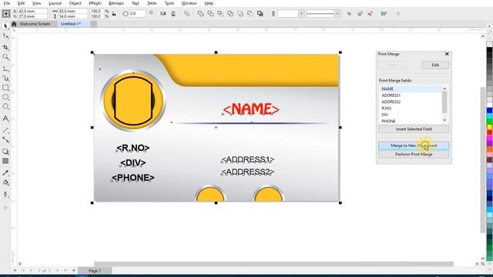Image resolution: width=493 pixels, height=277 pixels.
Task: Click the Mirror vertically icon
Action: [x=173, y=14]
